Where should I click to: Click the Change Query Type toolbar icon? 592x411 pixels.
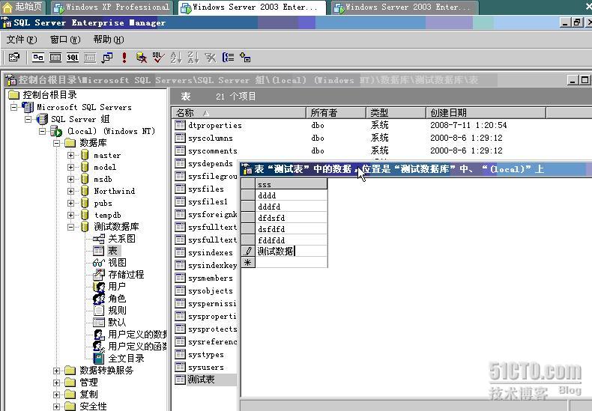pyautogui.click(x=107, y=58)
